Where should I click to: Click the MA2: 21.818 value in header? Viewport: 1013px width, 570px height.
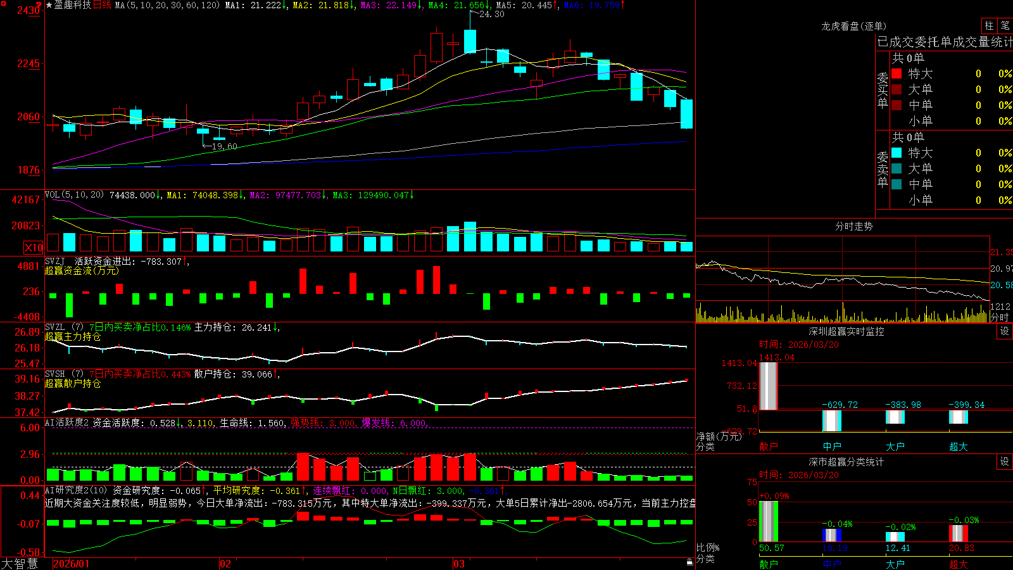(x=324, y=5)
